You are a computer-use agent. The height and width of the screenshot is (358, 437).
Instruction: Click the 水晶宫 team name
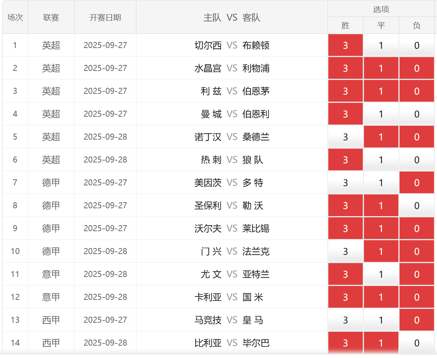(208, 68)
